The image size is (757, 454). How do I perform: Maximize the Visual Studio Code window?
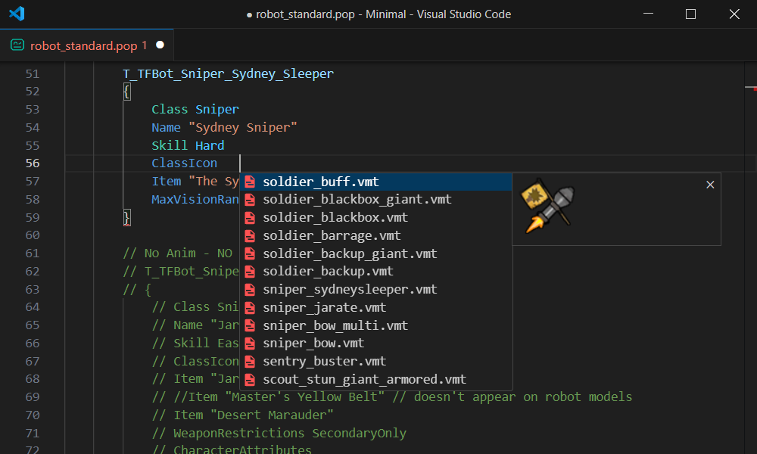click(x=691, y=14)
